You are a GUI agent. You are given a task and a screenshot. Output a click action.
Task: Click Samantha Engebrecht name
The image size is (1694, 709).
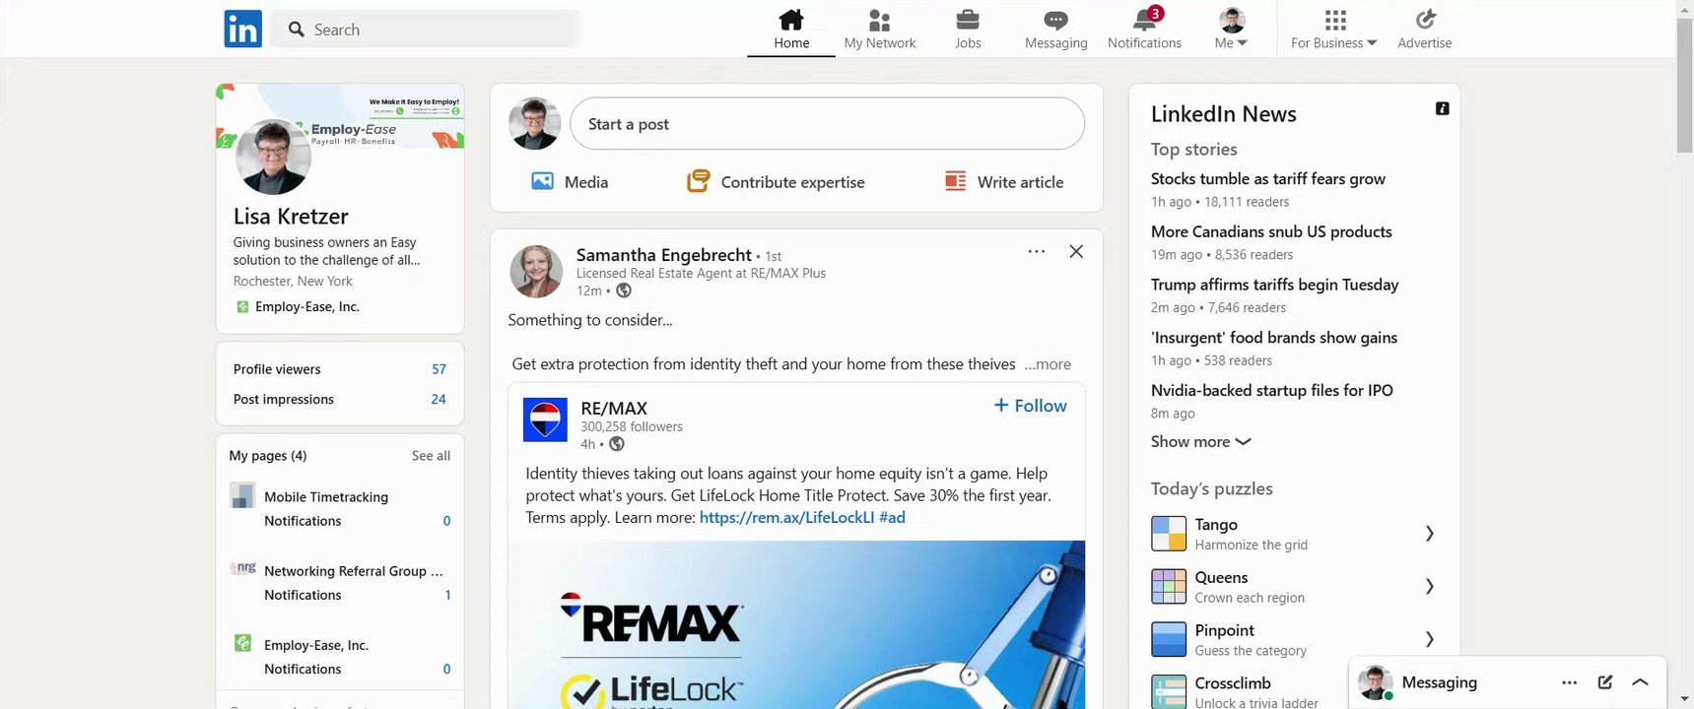663,255
